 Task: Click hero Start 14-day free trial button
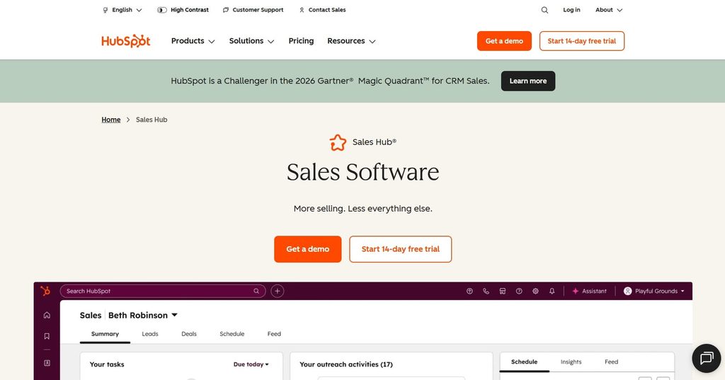tap(401, 249)
